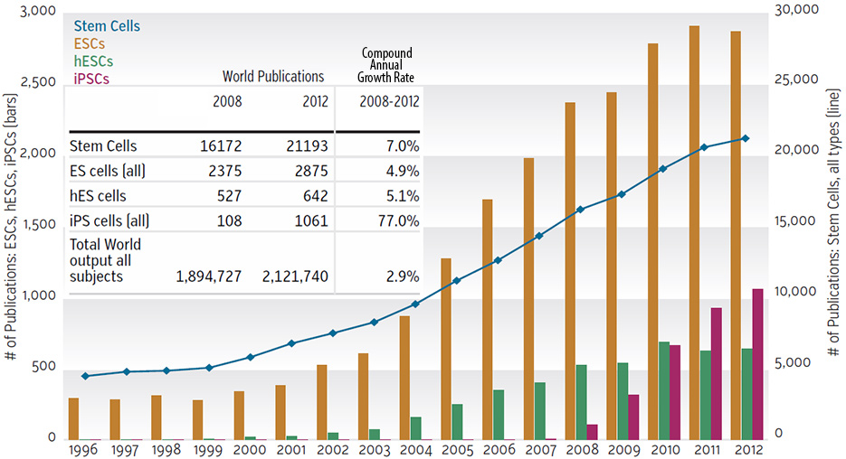Click the "4.9%" growth rate cell
Screen dimensions: 846x459
pyautogui.click(x=403, y=171)
